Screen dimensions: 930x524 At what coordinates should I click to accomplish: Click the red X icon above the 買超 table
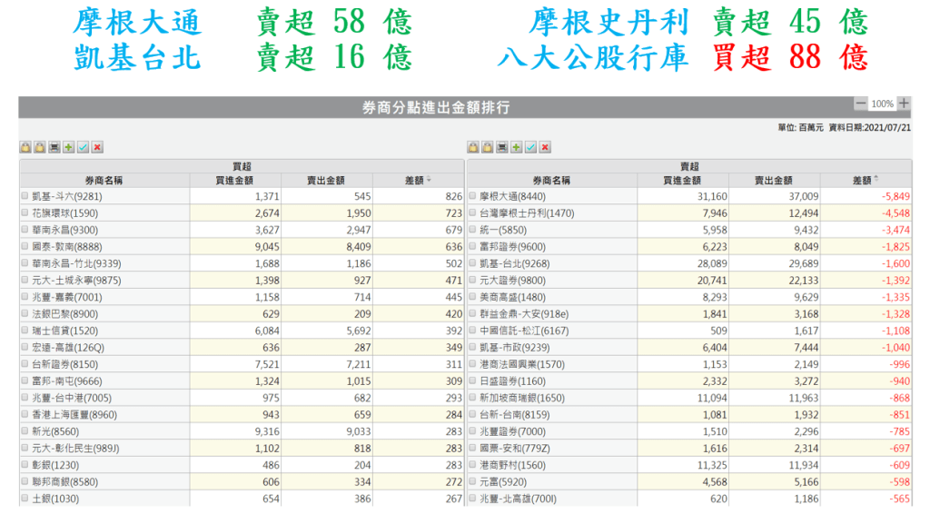pyautogui.click(x=97, y=147)
